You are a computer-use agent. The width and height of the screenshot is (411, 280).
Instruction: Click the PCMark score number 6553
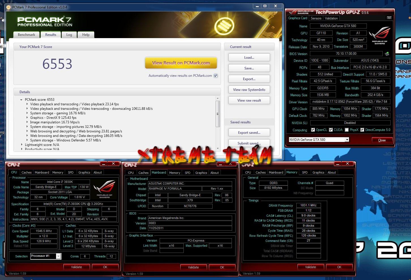tap(57, 64)
